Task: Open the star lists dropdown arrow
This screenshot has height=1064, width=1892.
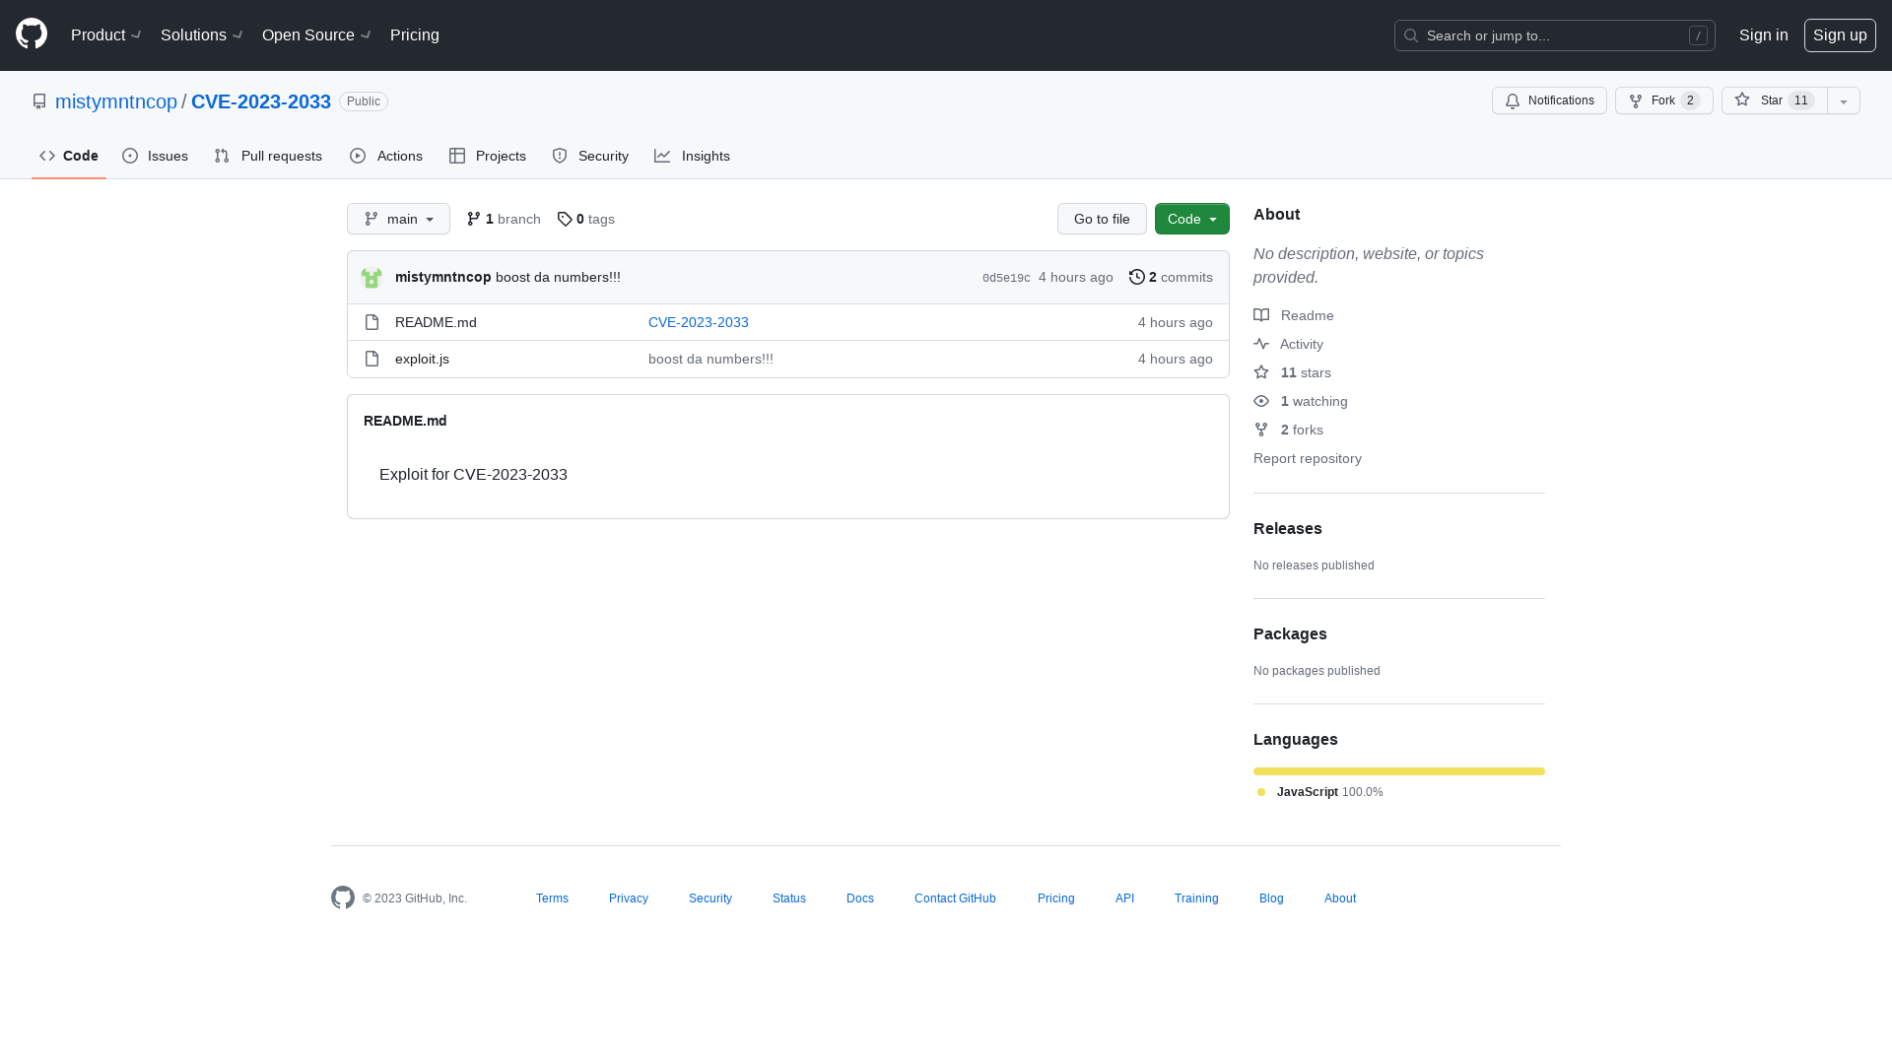Action: click(1844, 100)
